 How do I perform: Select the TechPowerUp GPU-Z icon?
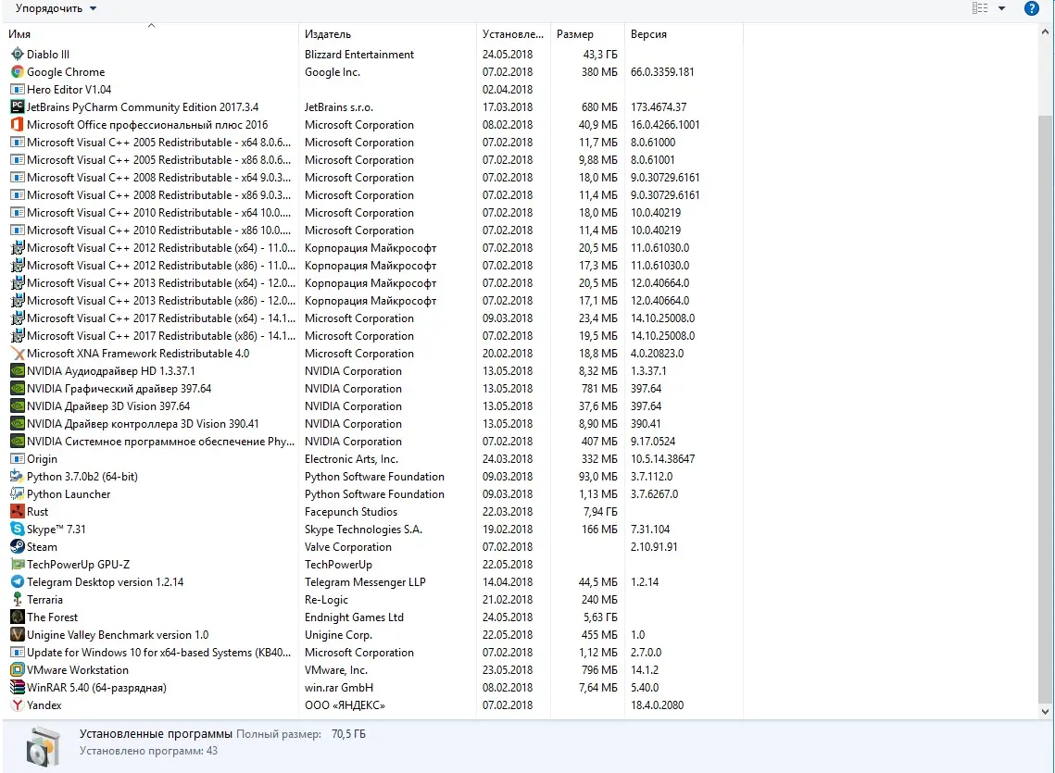coord(18,565)
